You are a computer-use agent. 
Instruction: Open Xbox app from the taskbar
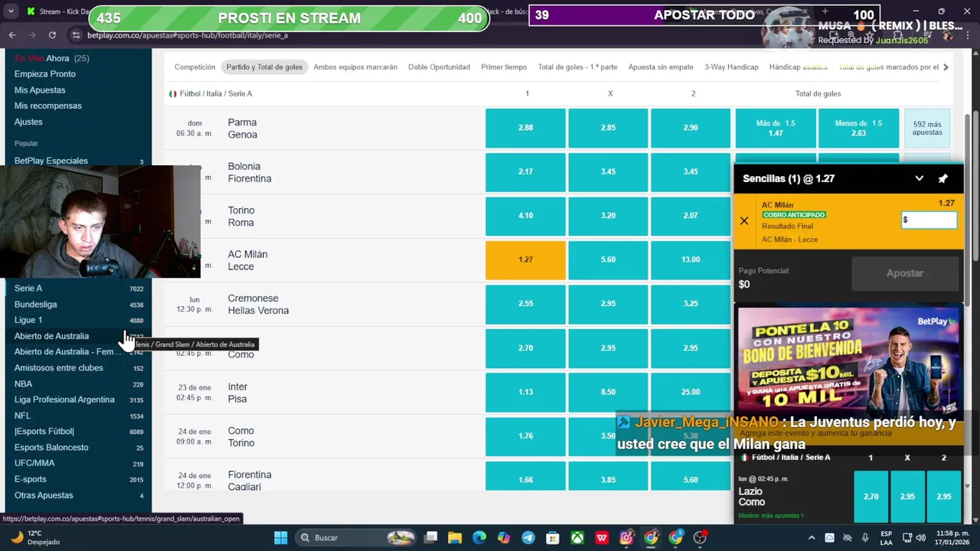577,537
